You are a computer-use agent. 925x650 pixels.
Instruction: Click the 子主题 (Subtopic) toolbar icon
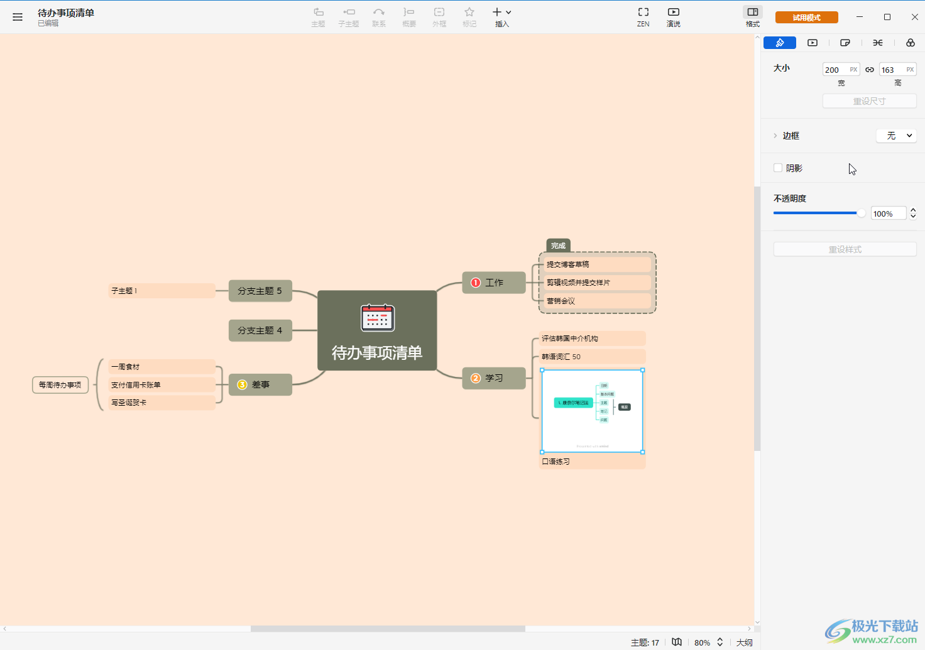(349, 17)
